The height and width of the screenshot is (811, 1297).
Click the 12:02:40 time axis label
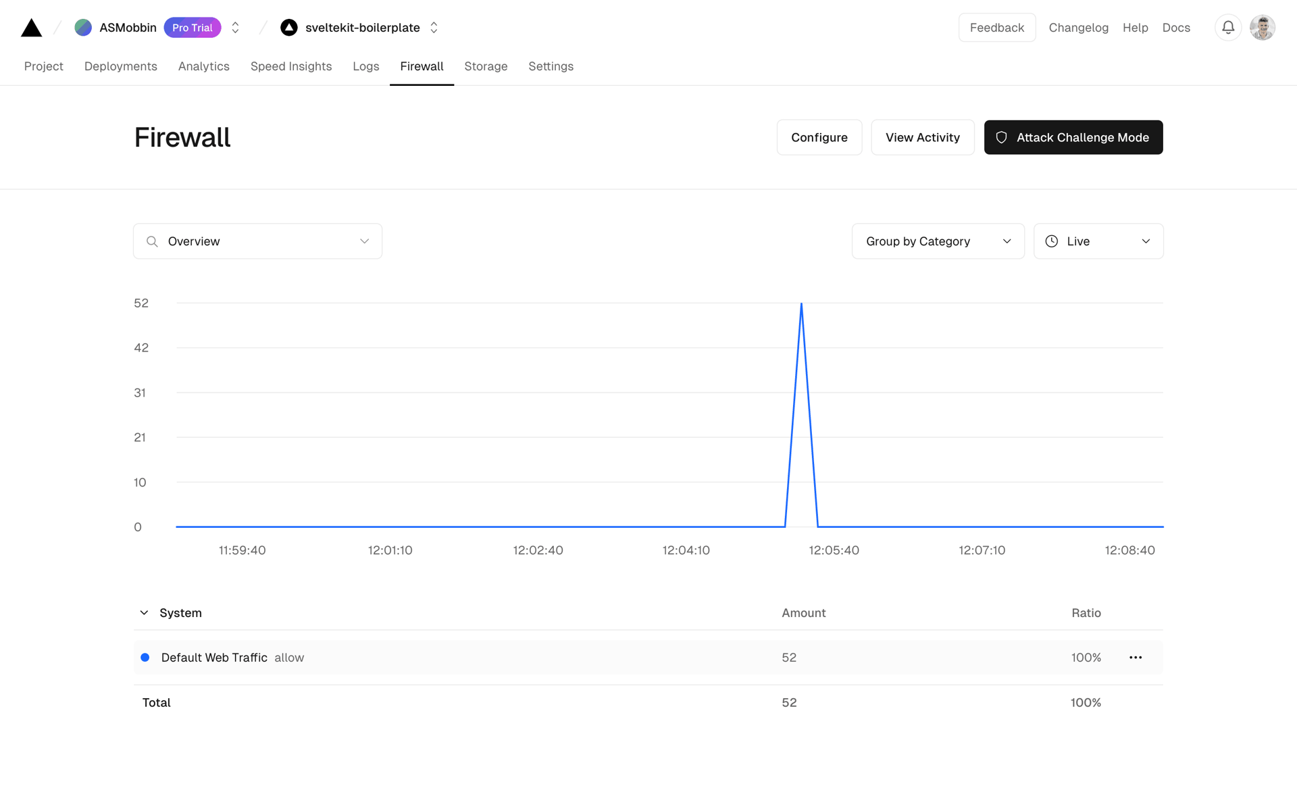[538, 550]
